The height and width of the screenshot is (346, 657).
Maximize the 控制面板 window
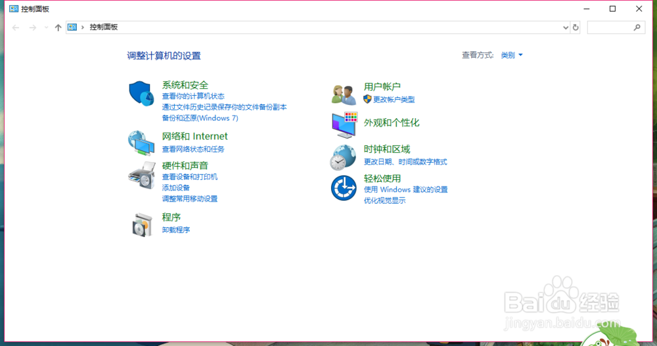click(612, 9)
